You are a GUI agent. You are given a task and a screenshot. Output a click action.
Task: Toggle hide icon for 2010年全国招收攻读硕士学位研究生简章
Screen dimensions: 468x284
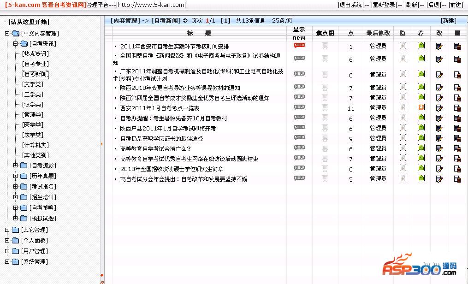tap(403, 168)
